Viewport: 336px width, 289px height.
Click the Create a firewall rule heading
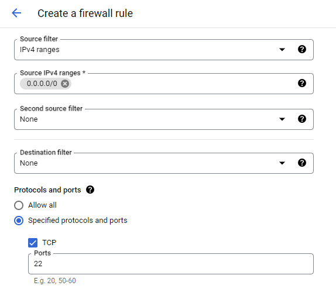point(85,13)
